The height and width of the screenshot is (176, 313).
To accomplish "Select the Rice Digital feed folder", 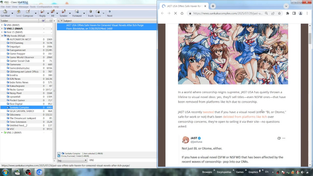I will 16,104.
